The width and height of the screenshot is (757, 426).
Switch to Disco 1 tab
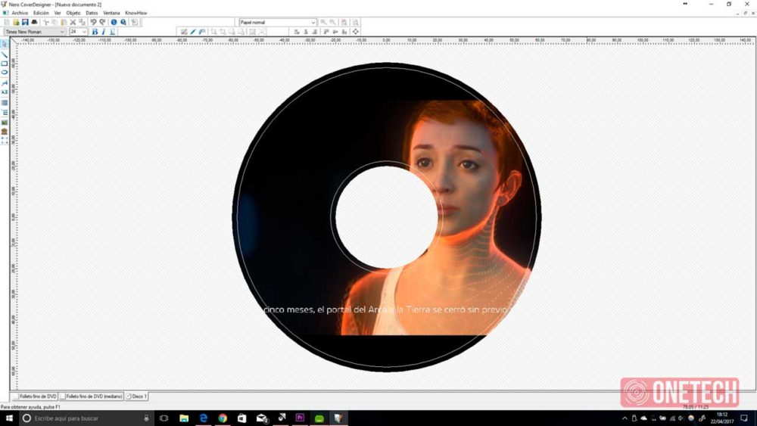[136, 396]
